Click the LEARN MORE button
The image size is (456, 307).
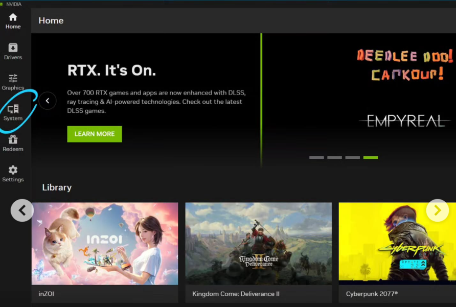point(95,134)
